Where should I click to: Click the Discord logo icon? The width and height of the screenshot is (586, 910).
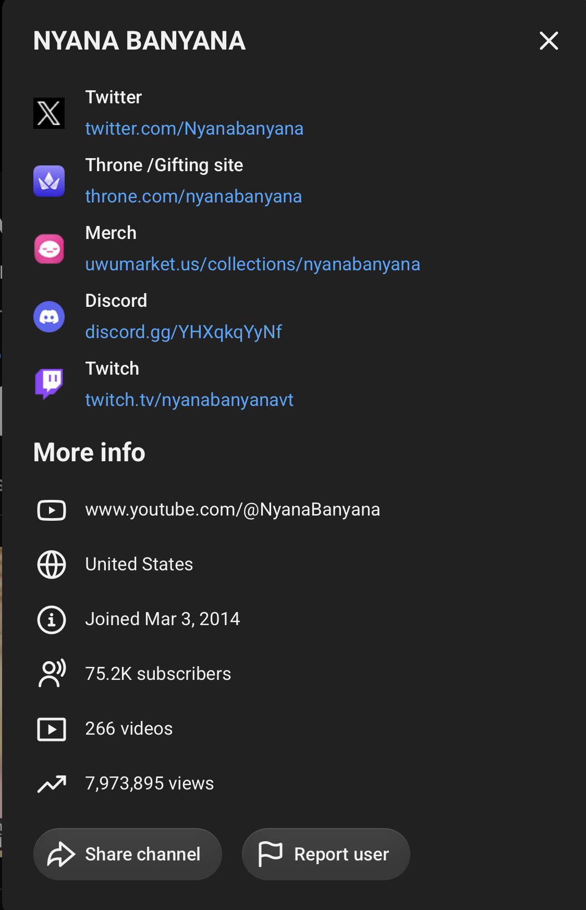pyautogui.click(x=49, y=317)
